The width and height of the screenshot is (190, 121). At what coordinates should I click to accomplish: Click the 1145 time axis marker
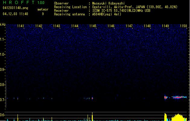pyautogui.click(x=93, y=26)
